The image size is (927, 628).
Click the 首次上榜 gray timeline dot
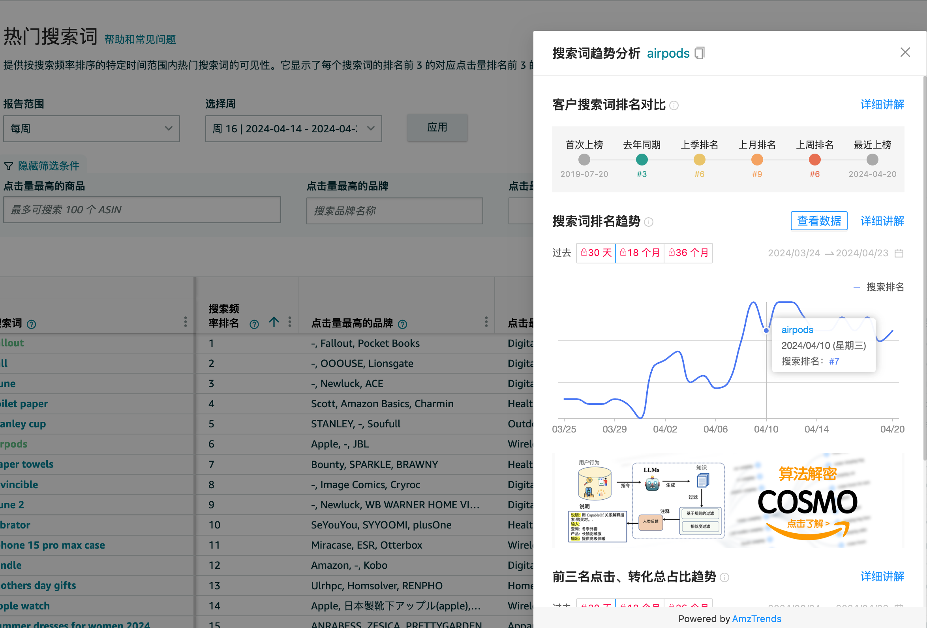click(x=584, y=160)
